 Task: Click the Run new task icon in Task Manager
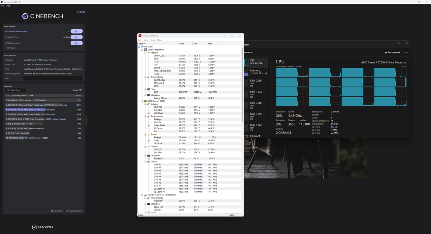pos(385,52)
